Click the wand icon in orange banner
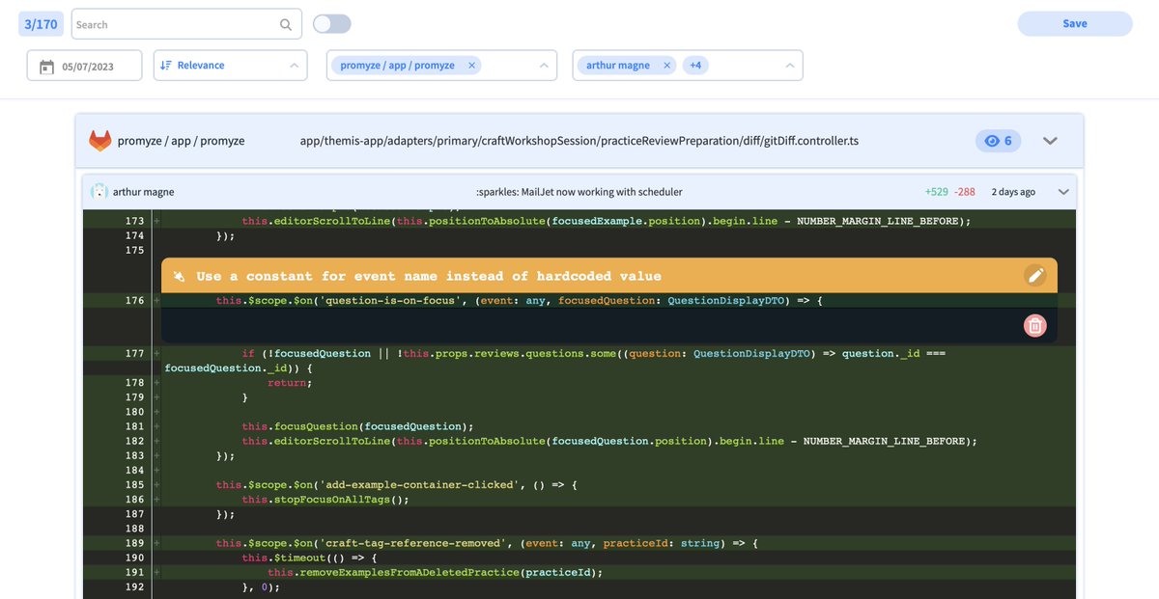 coord(179,277)
